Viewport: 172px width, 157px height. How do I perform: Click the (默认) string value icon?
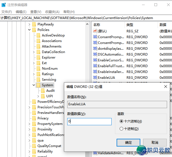(x=95, y=31)
